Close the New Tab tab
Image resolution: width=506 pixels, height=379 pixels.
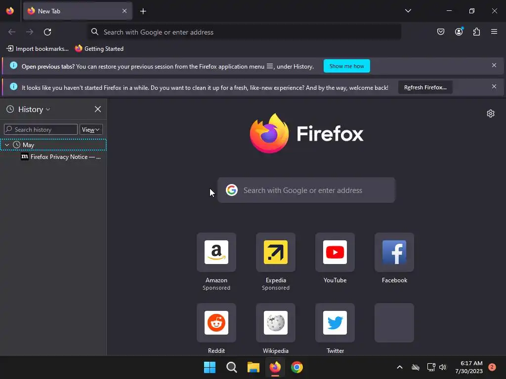point(124,11)
